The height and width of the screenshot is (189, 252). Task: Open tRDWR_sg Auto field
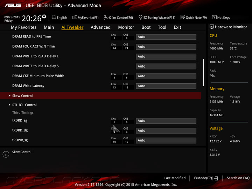(x=166, y=140)
